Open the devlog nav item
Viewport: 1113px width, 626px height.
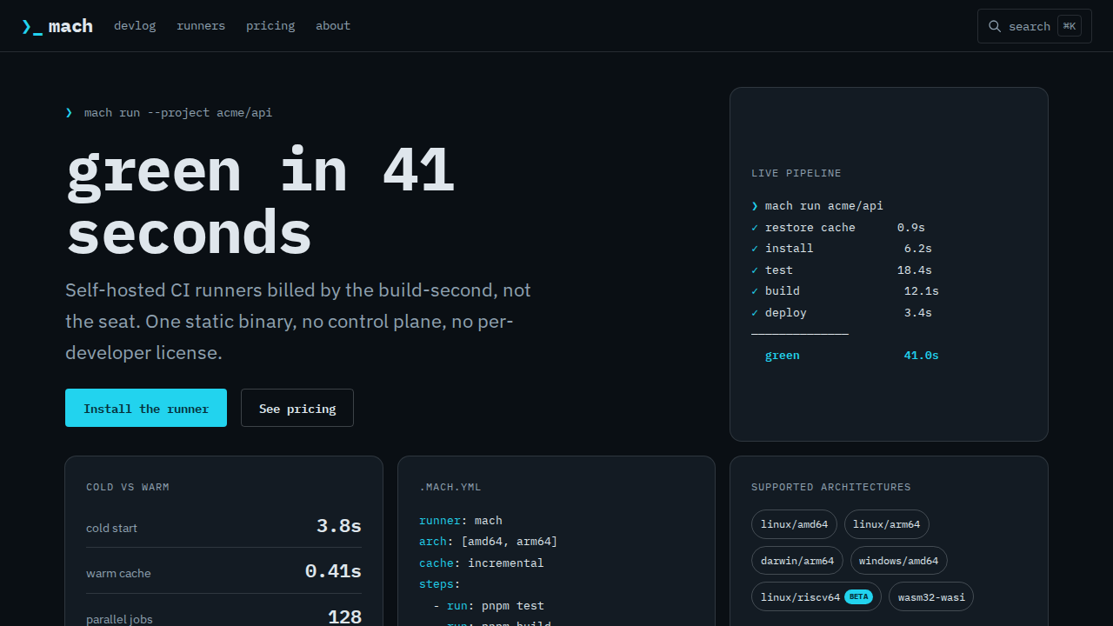135,26
